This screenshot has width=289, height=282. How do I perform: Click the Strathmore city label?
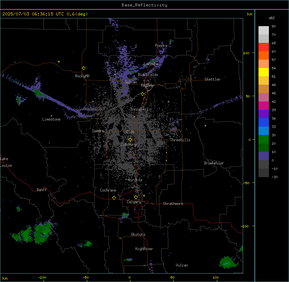pyautogui.click(x=173, y=204)
